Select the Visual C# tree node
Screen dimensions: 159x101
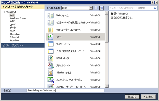(x=11, y=12)
